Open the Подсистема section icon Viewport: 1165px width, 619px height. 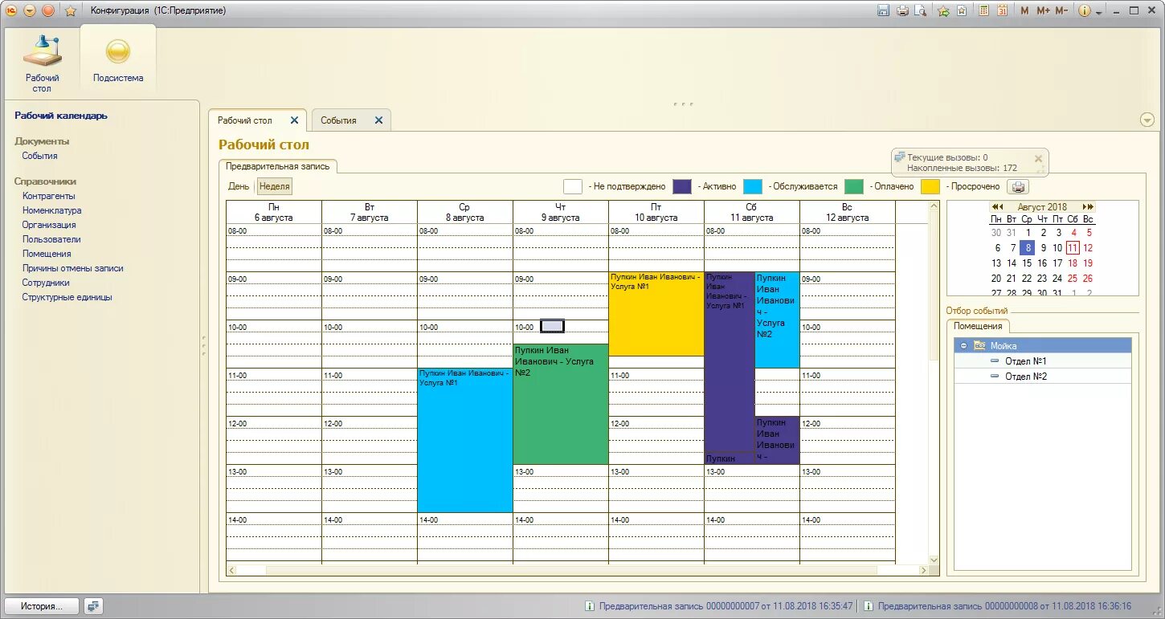118,59
